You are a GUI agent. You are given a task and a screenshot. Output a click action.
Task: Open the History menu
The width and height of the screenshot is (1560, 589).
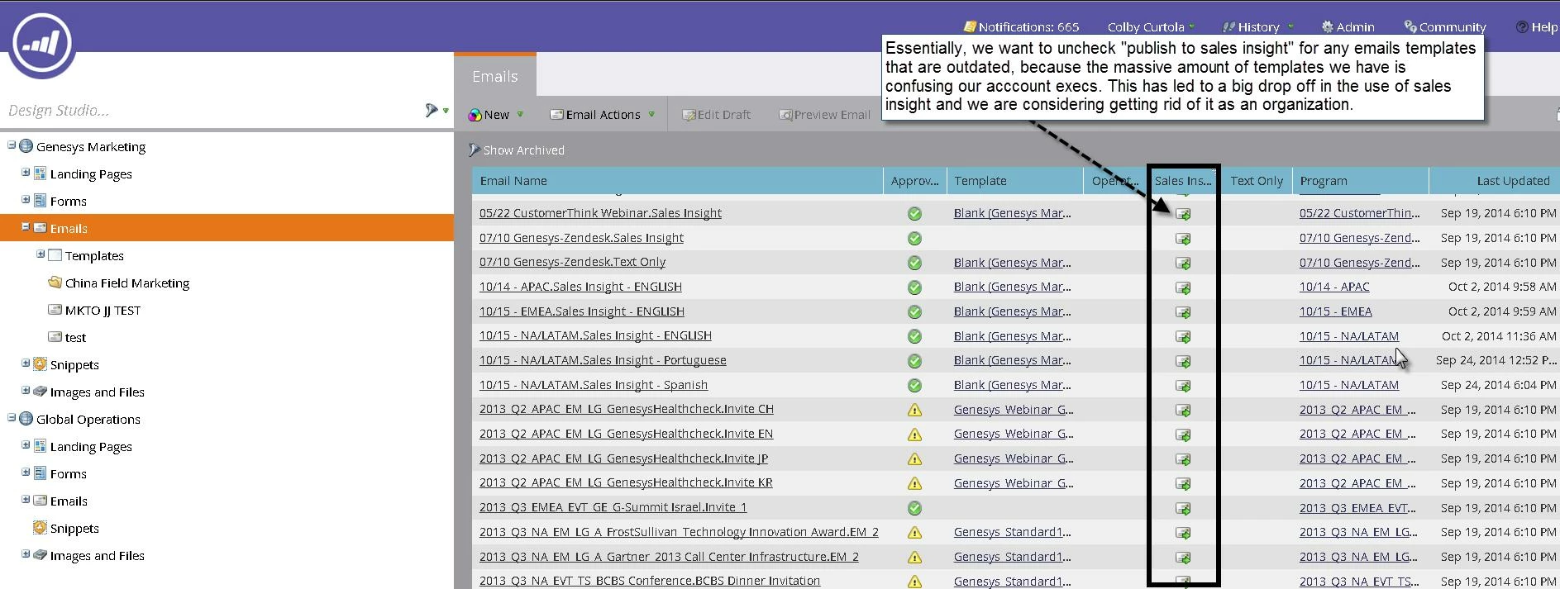click(1257, 27)
